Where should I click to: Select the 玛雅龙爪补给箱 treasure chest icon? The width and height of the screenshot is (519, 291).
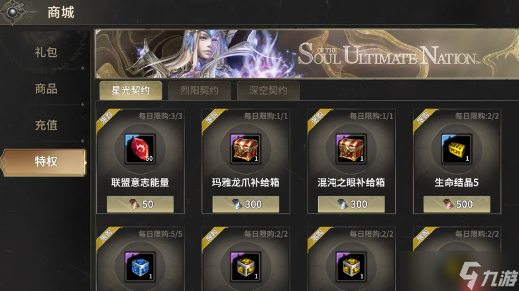[245, 149]
